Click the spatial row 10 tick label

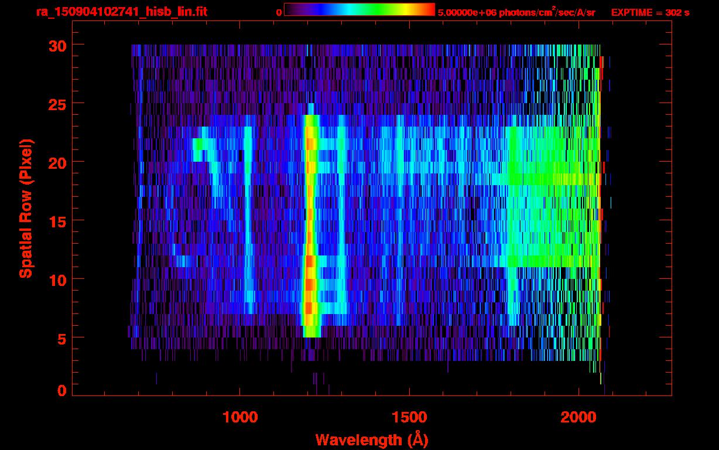click(57, 279)
